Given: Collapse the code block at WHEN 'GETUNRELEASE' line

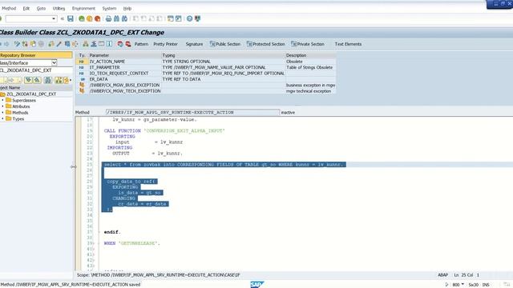Looking at the screenshot, I should click(99, 243).
